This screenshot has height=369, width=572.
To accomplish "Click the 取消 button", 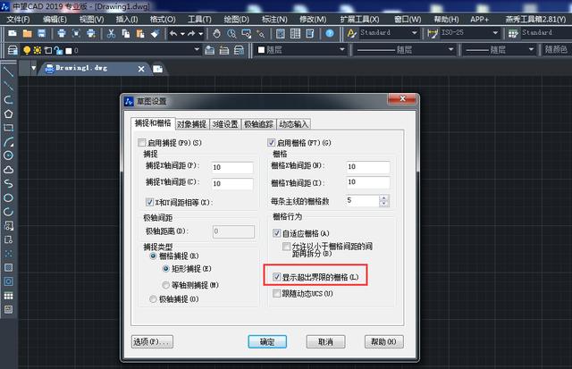I will (x=325, y=341).
